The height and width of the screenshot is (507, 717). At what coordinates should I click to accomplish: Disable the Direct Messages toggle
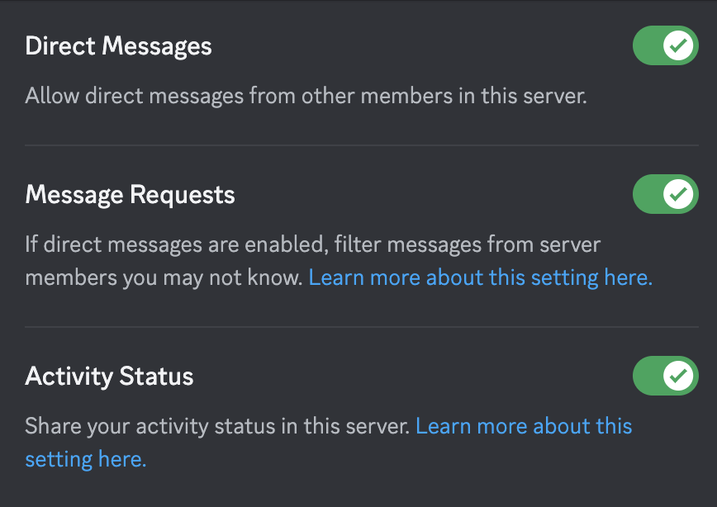[665, 45]
